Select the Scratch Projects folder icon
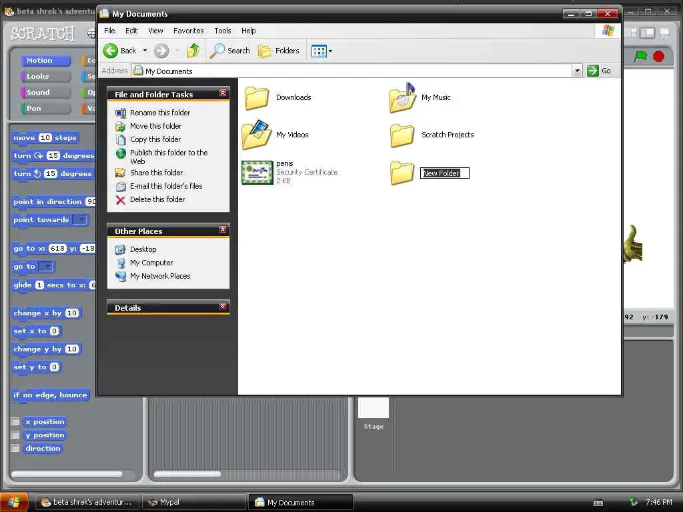This screenshot has width=683, height=512. (402, 135)
